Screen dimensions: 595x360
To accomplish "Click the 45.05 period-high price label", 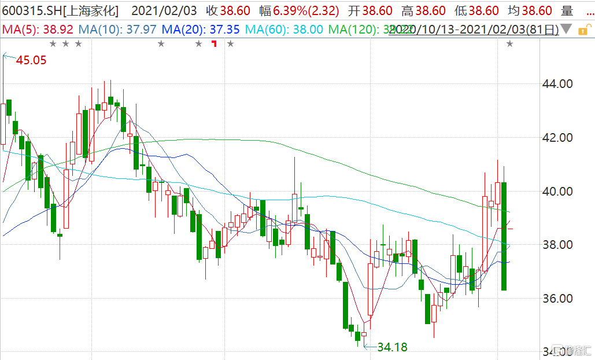I will (31, 60).
